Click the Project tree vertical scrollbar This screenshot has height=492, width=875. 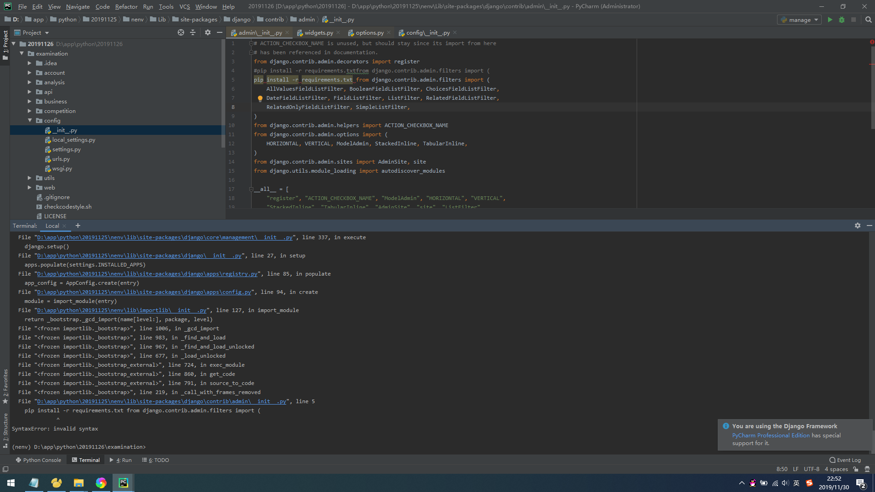(223, 93)
